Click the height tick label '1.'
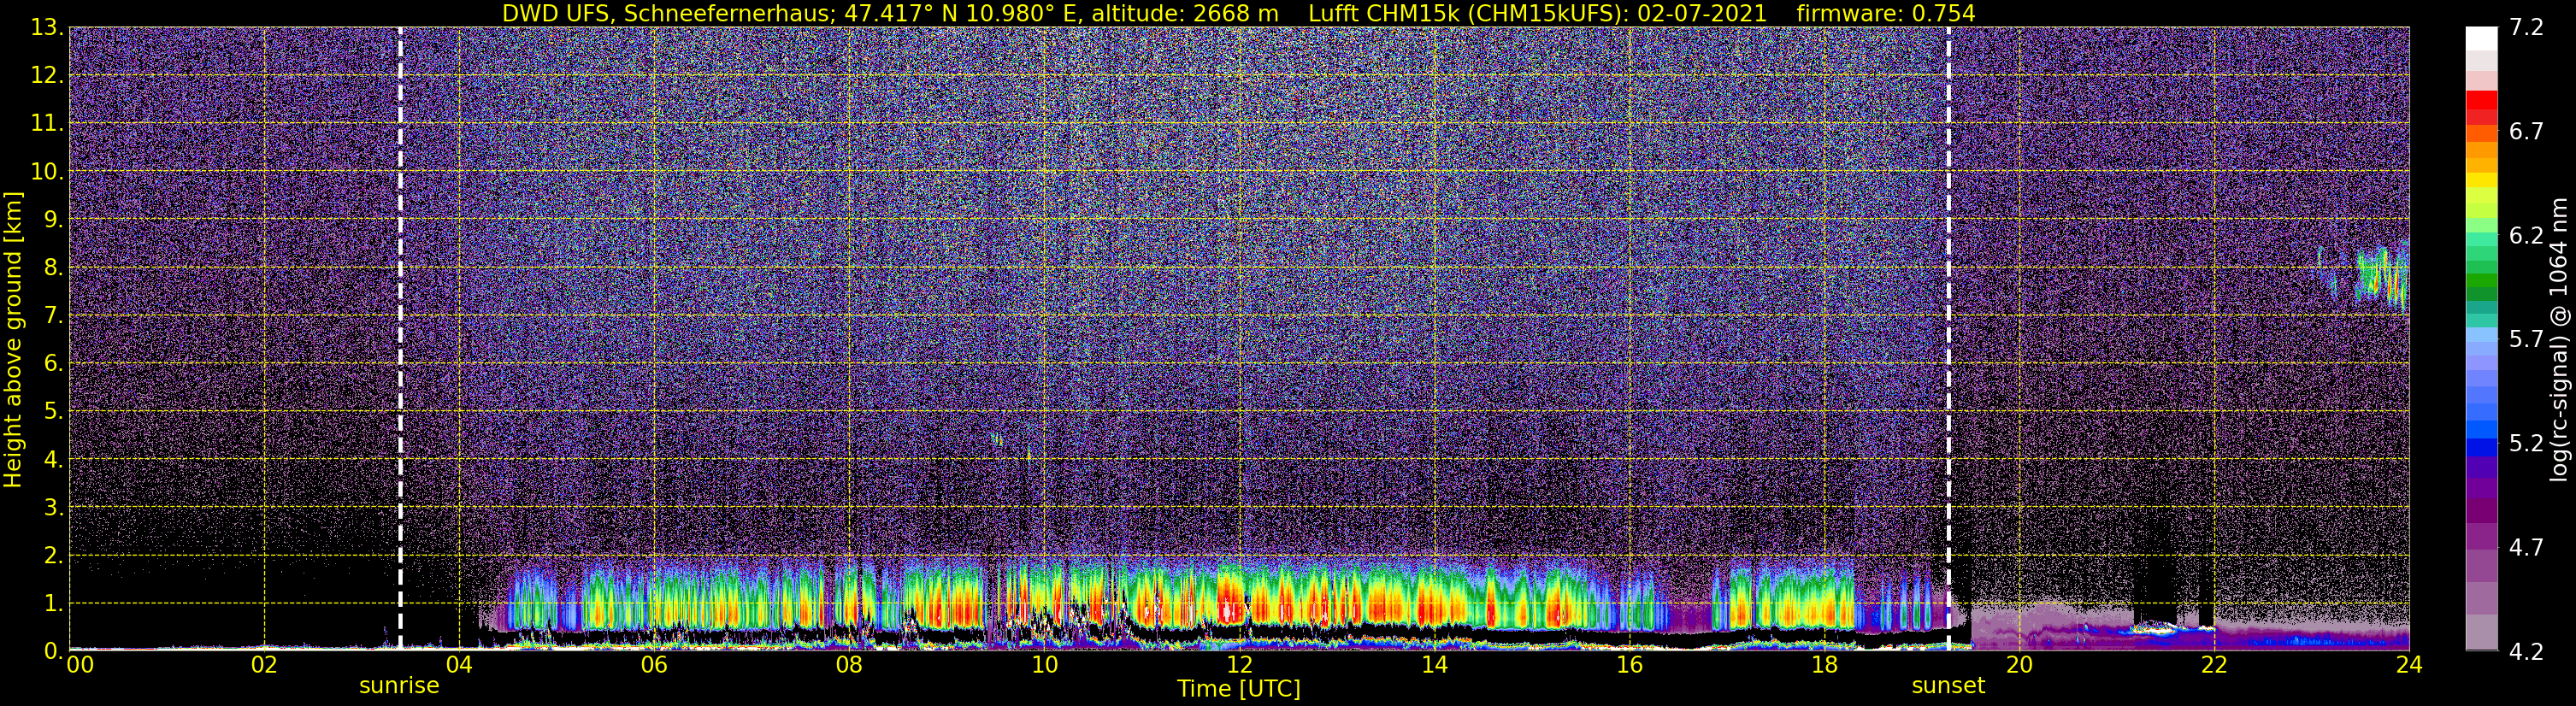This screenshot has height=706, width=2576. click(53, 603)
